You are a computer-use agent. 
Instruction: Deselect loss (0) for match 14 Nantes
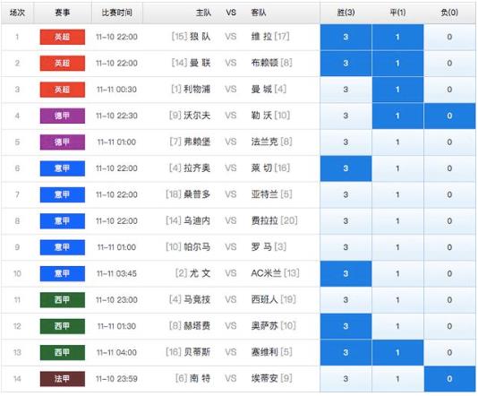(x=449, y=379)
